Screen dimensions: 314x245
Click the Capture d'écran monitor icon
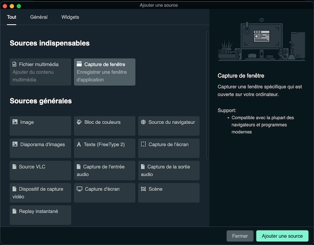tap(79, 189)
